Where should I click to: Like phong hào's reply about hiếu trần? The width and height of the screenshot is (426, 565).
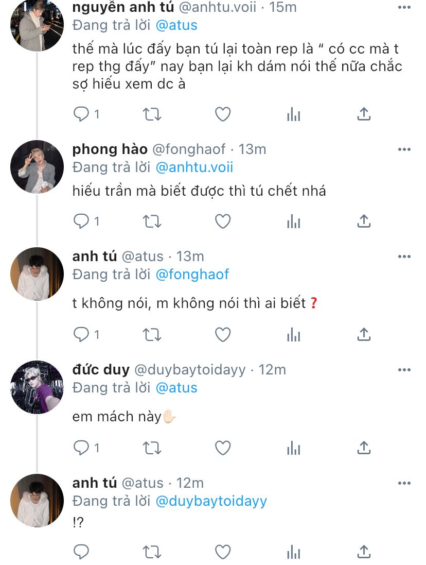[222, 221]
